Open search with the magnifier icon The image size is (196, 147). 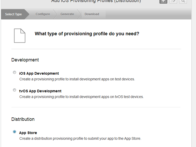pos(183,1)
